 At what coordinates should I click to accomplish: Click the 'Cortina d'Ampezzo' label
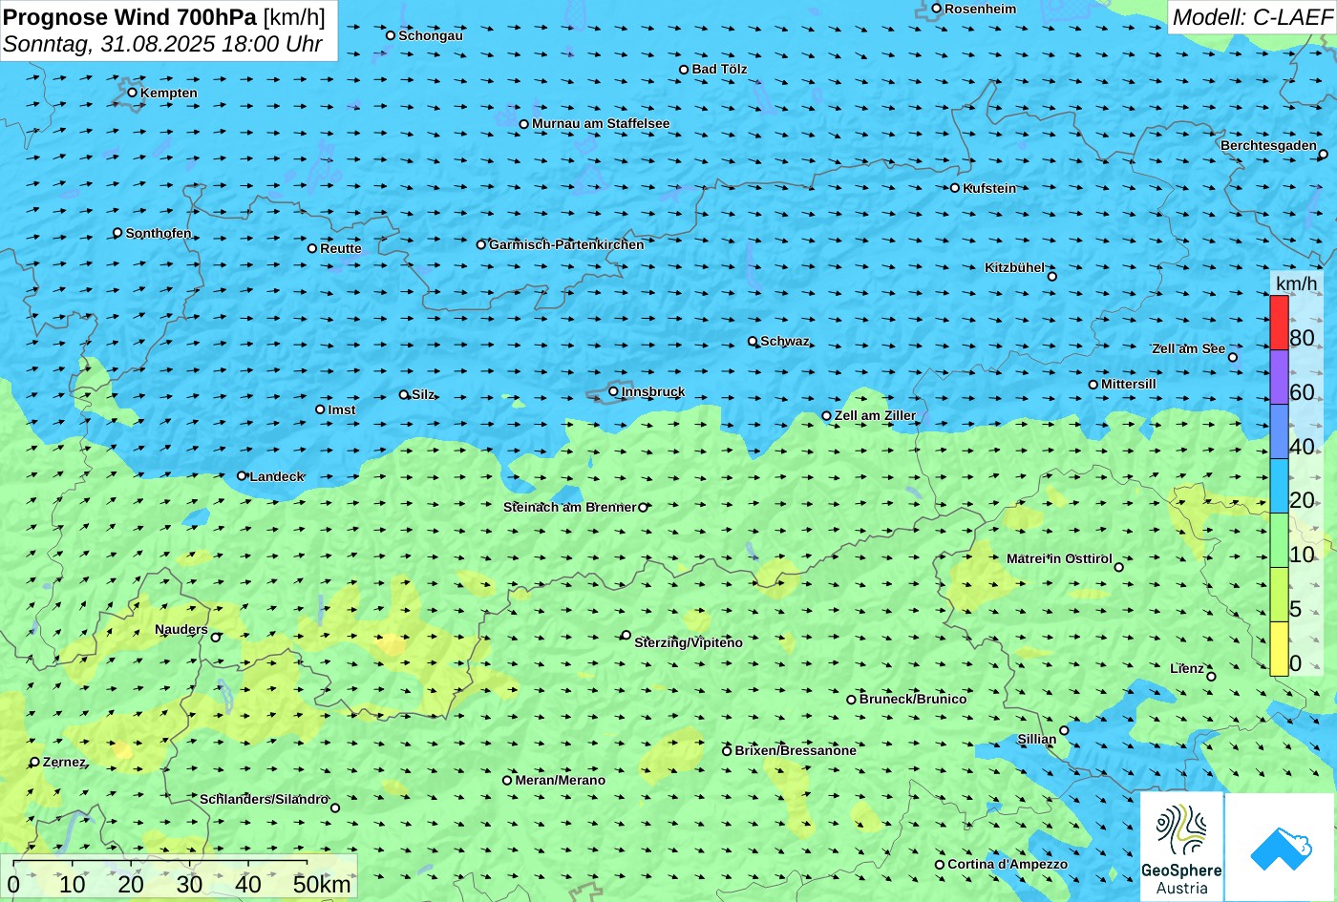pyautogui.click(x=1008, y=864)
